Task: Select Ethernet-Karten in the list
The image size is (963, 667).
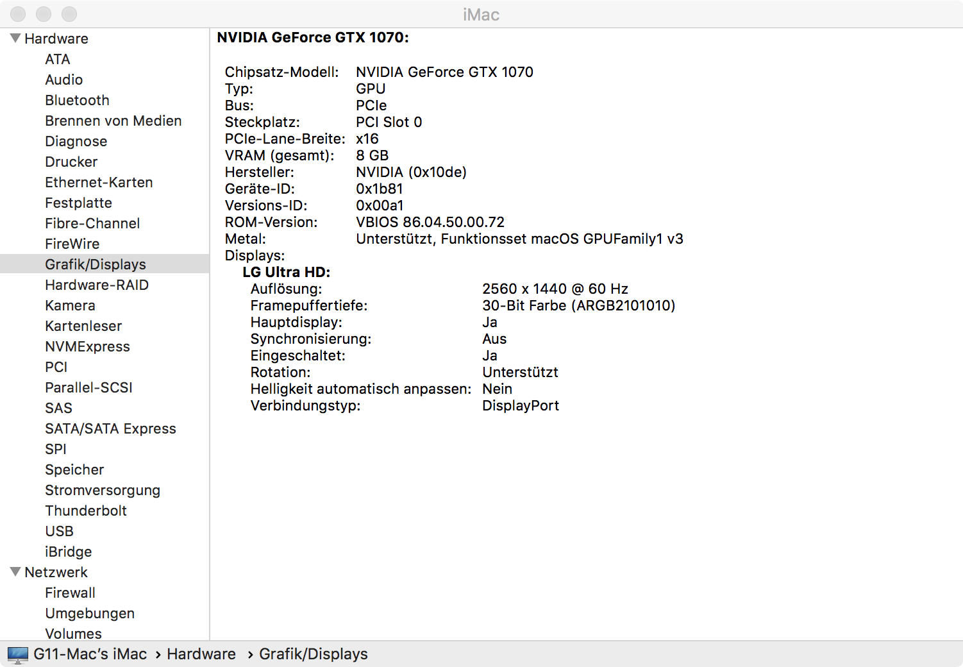Action: [x=99, y=182]
